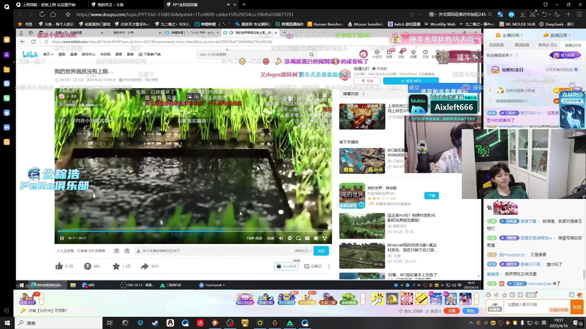Seek on the Bilibili video progress bar
The height and width of the screenshot is (329, 586).
(x=193, y=231)
